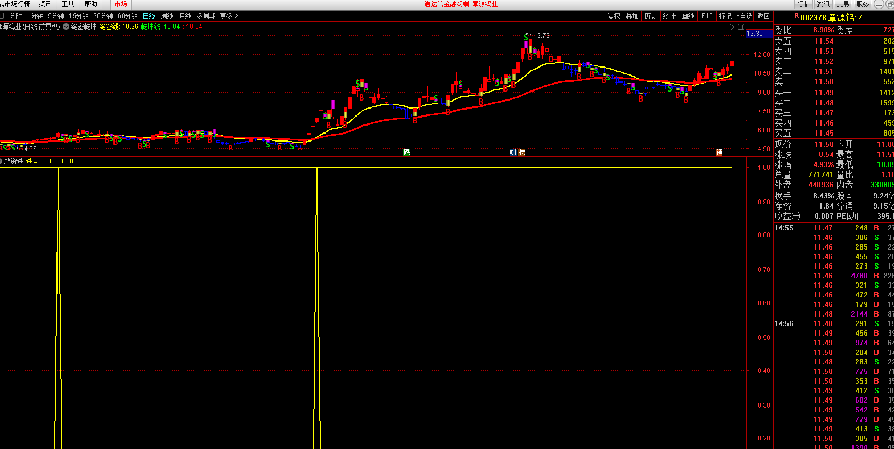Select the 5分钟 period
This screenshot has width=894, height=449.
pos(56,16)
